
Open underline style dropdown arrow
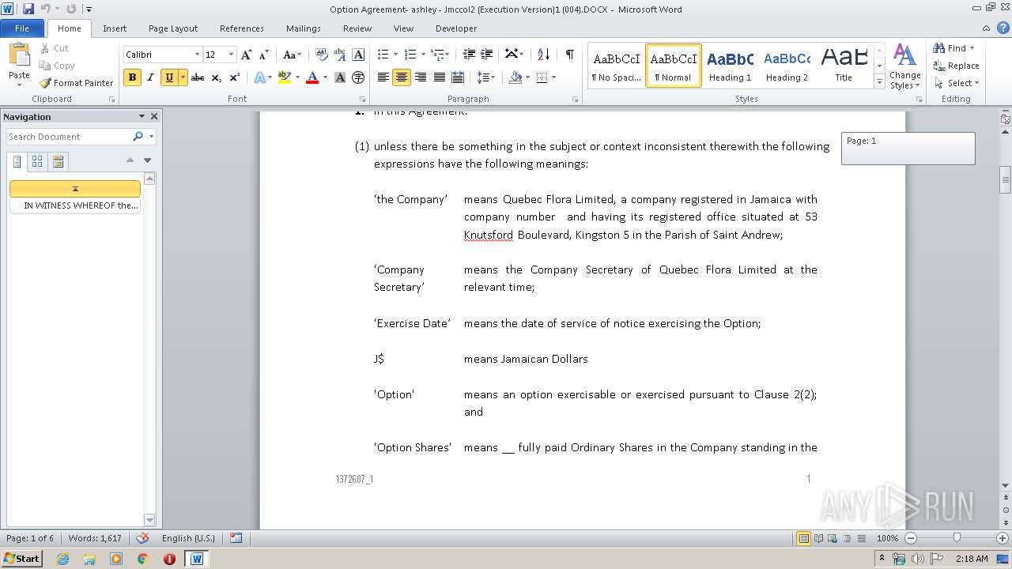[183, 77]
